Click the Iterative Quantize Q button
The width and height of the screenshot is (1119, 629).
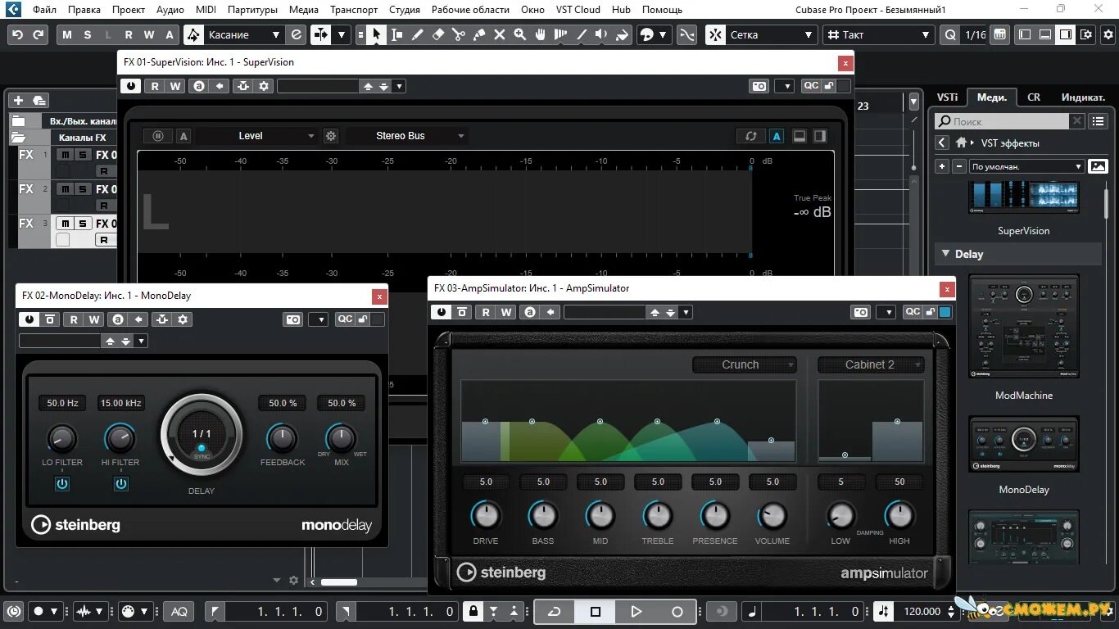[x=949, y=34]
